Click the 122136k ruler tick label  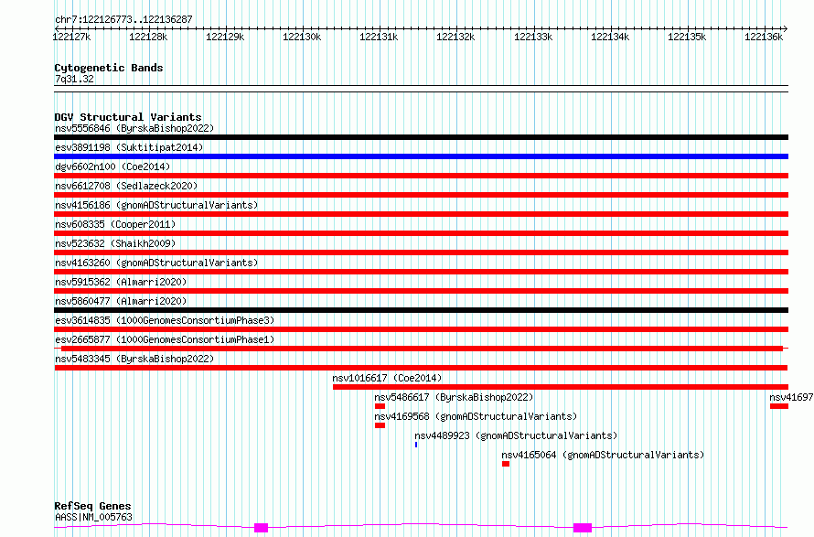(765, 37)
